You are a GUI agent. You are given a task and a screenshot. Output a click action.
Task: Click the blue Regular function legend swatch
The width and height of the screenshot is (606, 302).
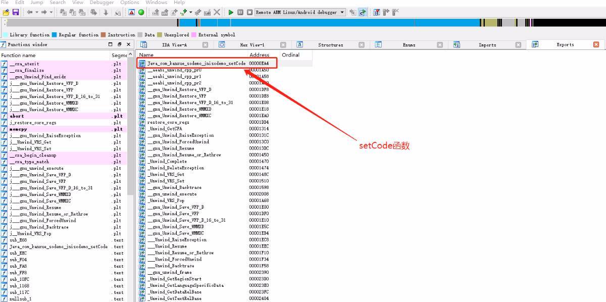click(54, 35)
